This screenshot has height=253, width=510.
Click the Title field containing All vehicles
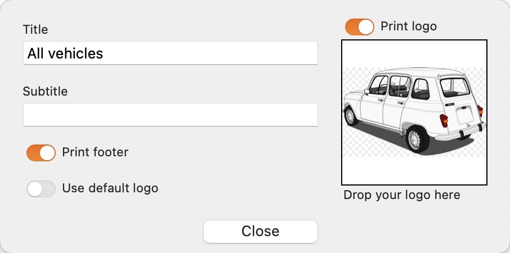click(171, 53)
